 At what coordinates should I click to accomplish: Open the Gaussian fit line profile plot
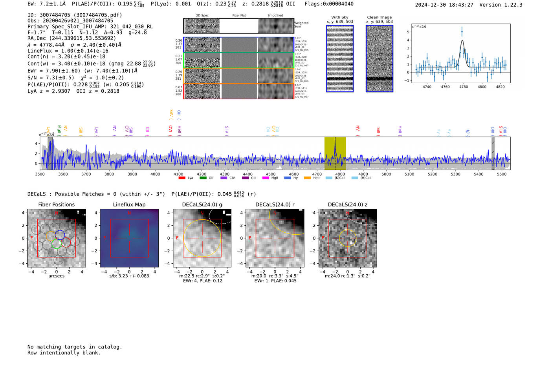[460, 53]
